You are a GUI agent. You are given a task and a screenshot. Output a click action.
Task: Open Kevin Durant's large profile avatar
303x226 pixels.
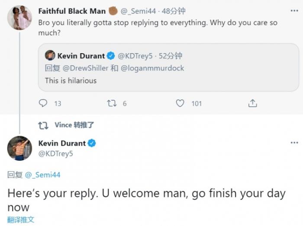pyautogui.click(x=19, y=148)
